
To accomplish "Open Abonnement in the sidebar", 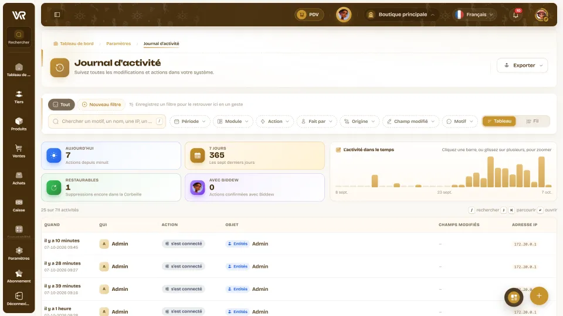I will (19, 276).
